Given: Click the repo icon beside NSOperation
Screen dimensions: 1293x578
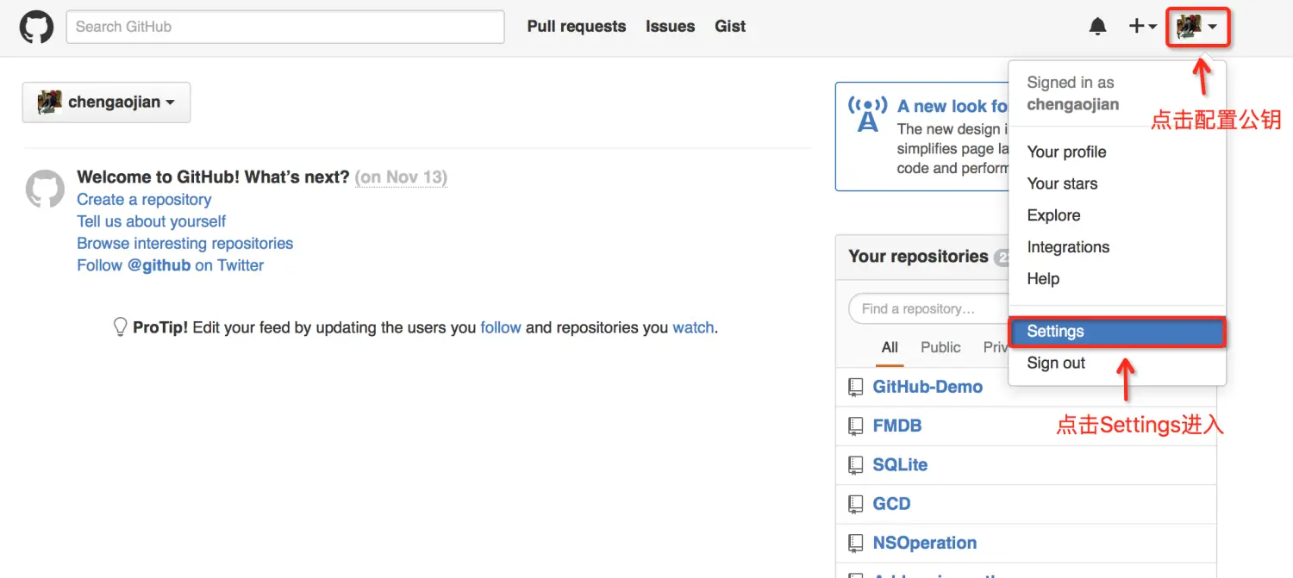Looking at the screenshot, I should [x=855, y=544].
